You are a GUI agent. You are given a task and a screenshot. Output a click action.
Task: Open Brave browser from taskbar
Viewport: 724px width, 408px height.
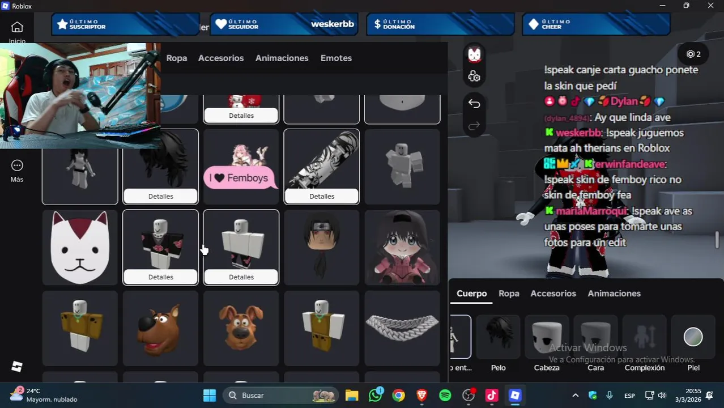click(x=421, y=395)
